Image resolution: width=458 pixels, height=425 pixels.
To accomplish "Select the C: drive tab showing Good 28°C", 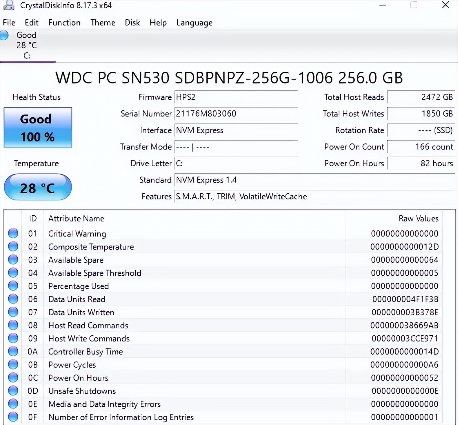I will coord(28,45).
